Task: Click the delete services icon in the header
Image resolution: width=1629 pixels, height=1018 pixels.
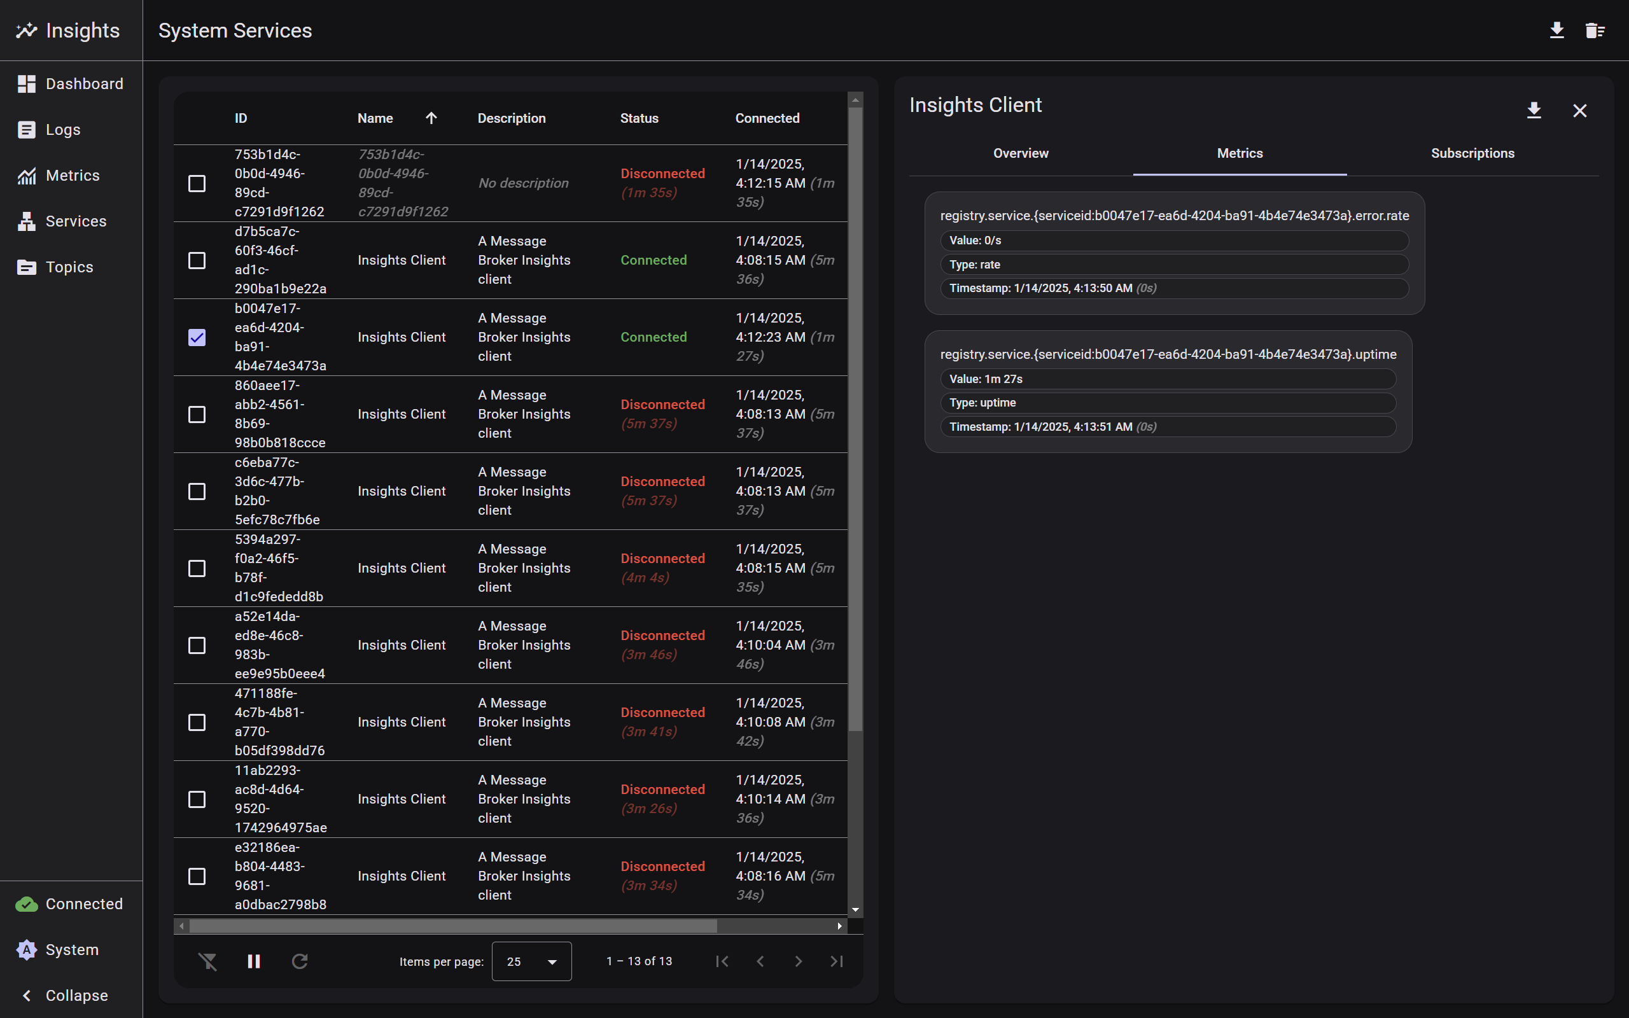Action: click(1594, 31)
